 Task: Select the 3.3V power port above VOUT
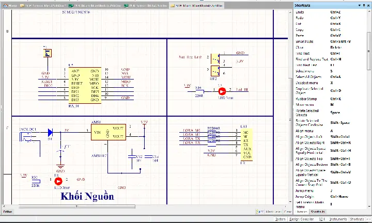pos(144,124)
